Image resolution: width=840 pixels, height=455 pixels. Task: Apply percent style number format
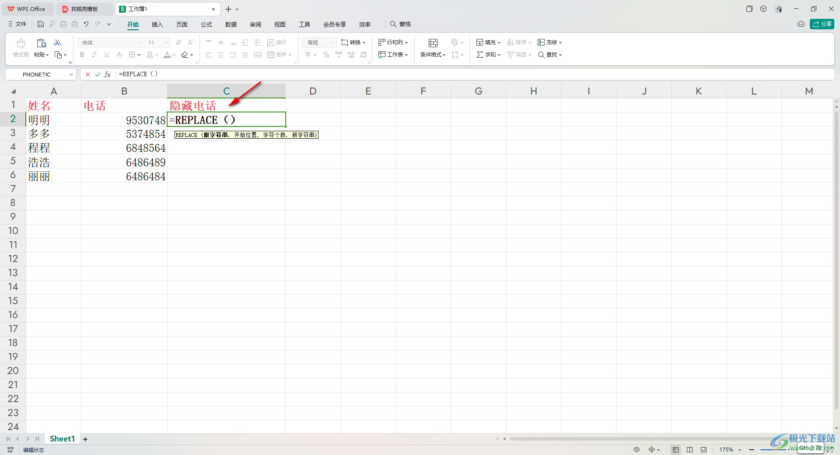(326, 55)
